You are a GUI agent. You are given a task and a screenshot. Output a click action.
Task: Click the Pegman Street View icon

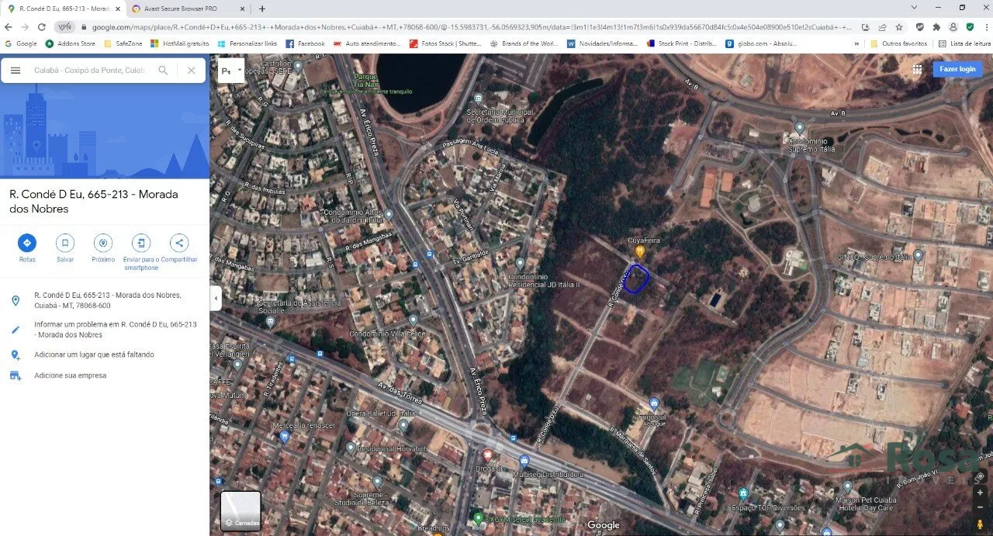point(981,523)
